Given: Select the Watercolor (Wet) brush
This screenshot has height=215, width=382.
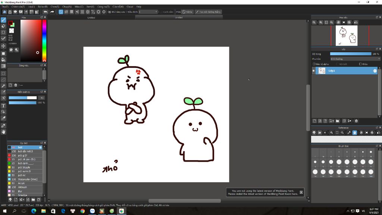Looking at the screenshot, I should (25, 179).
